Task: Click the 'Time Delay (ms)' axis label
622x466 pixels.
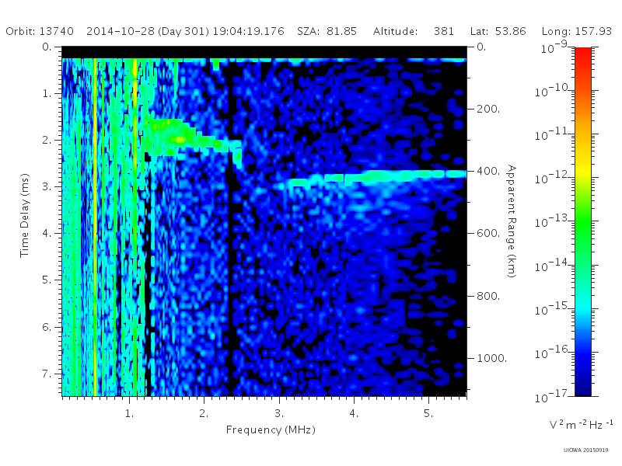Action: click(x=25, y=215)
